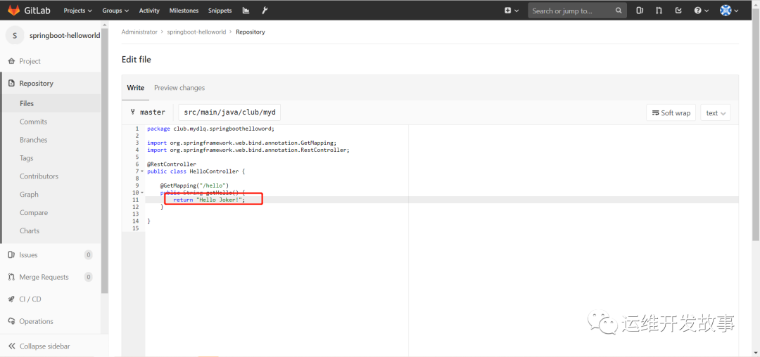
Task: Click the CI / CD rocket icon
Action: [x=12, y=299]
